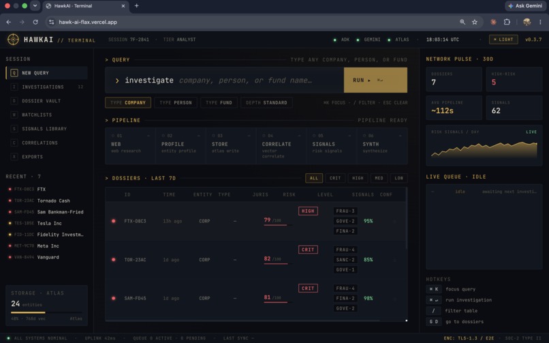Click the red extension icon in toolbar
Image resolution: width=549 pixels, height=343 pixels.
coord(493,22)
